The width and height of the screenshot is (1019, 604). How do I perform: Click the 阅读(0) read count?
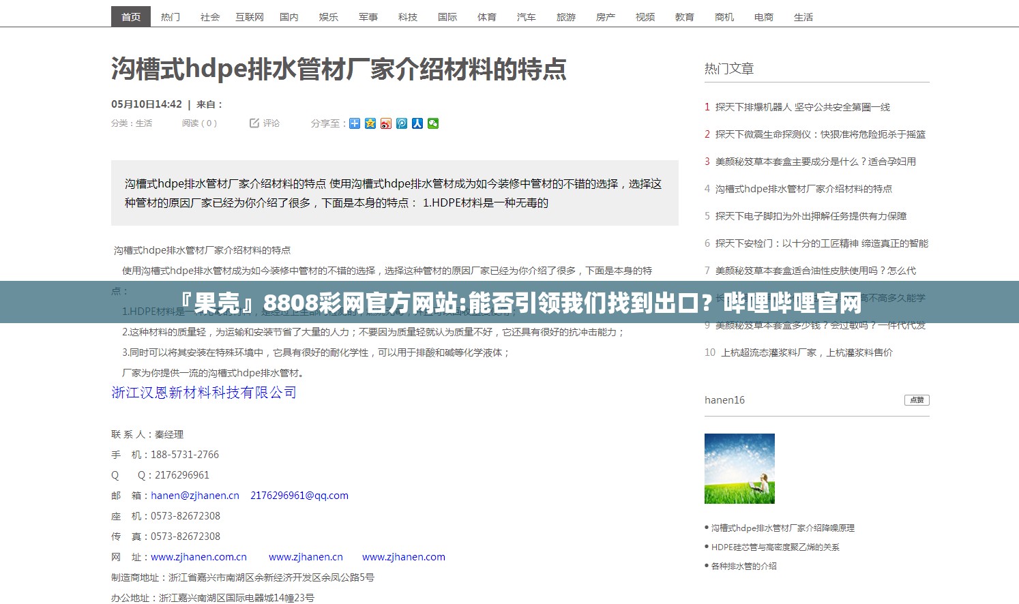(199, 123)
